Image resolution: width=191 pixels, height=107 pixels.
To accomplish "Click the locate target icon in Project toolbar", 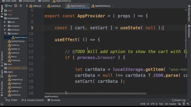I will pyautogui.click(x=16, y=6).
